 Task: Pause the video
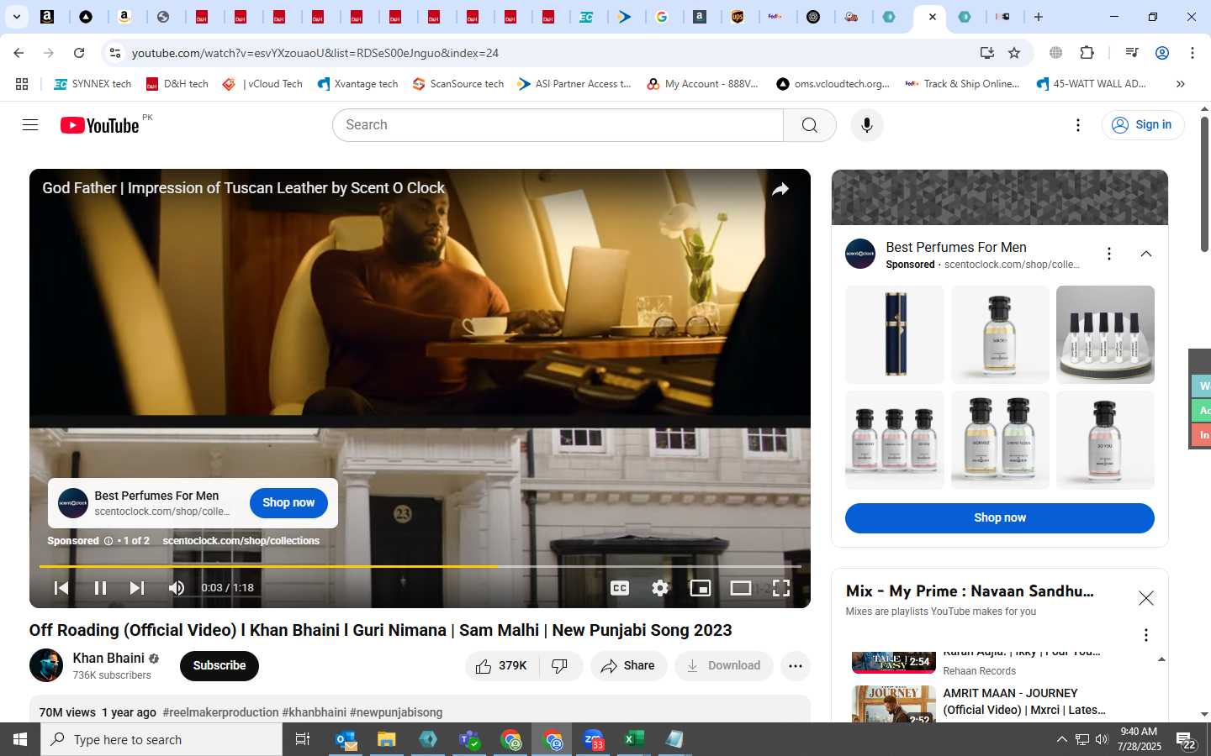click(x=100, y=588)
